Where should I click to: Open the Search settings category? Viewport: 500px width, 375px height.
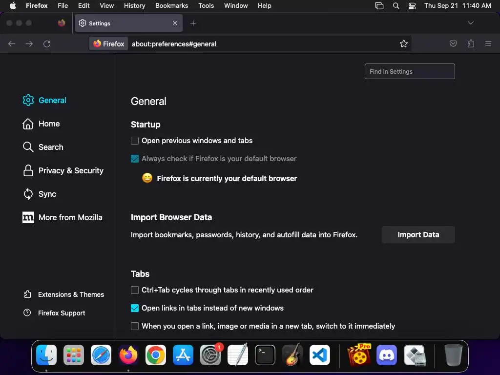(43, 147)
